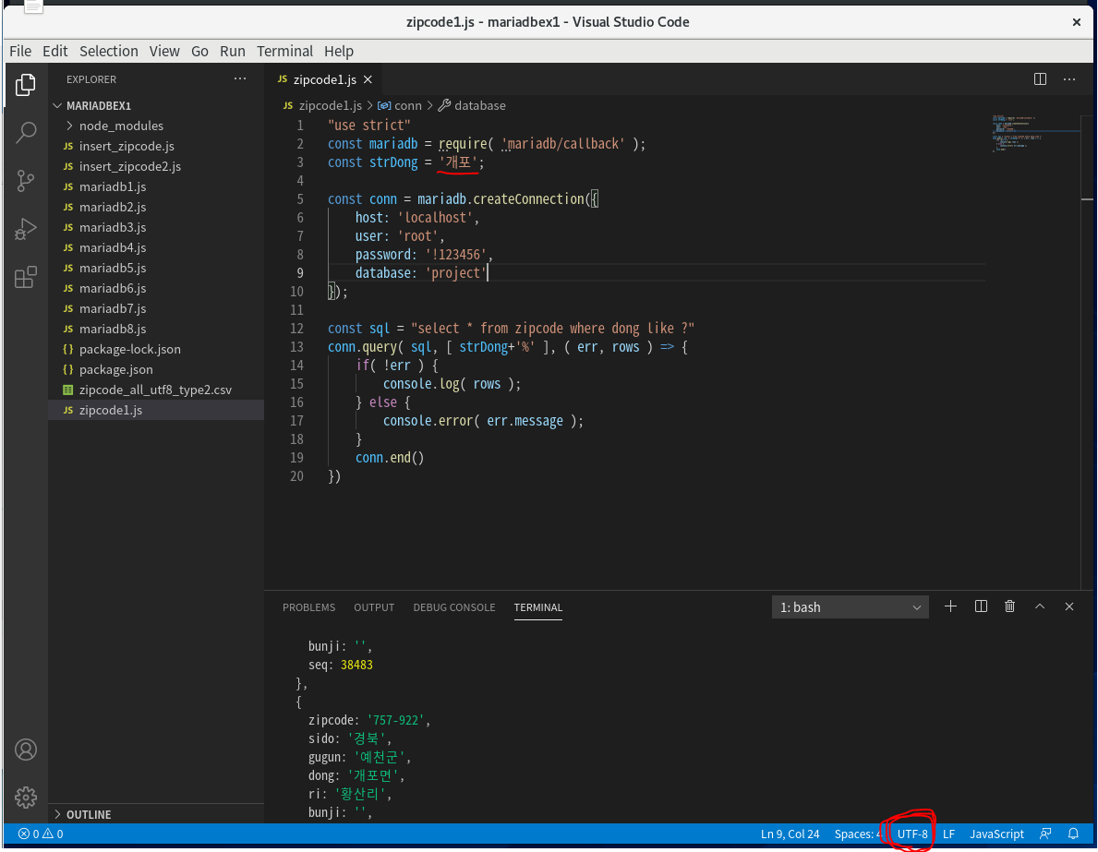Open the Source Control view icon
Image resolution: width=1098 pixels, height=852 pixels.
coord(25,181)
